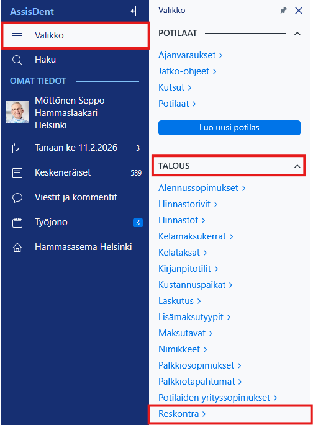
Task: Open user profile photo of Möttönen Seppo
Action: [17, 112]
